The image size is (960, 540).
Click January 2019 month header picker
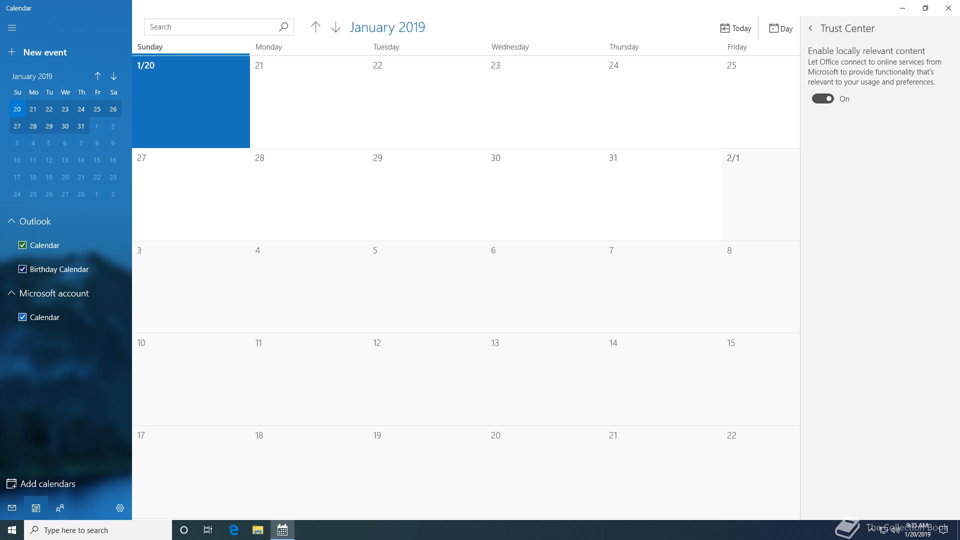387,27
